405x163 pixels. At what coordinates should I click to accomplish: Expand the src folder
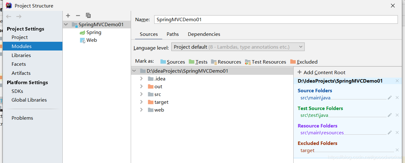coord(141,94)
